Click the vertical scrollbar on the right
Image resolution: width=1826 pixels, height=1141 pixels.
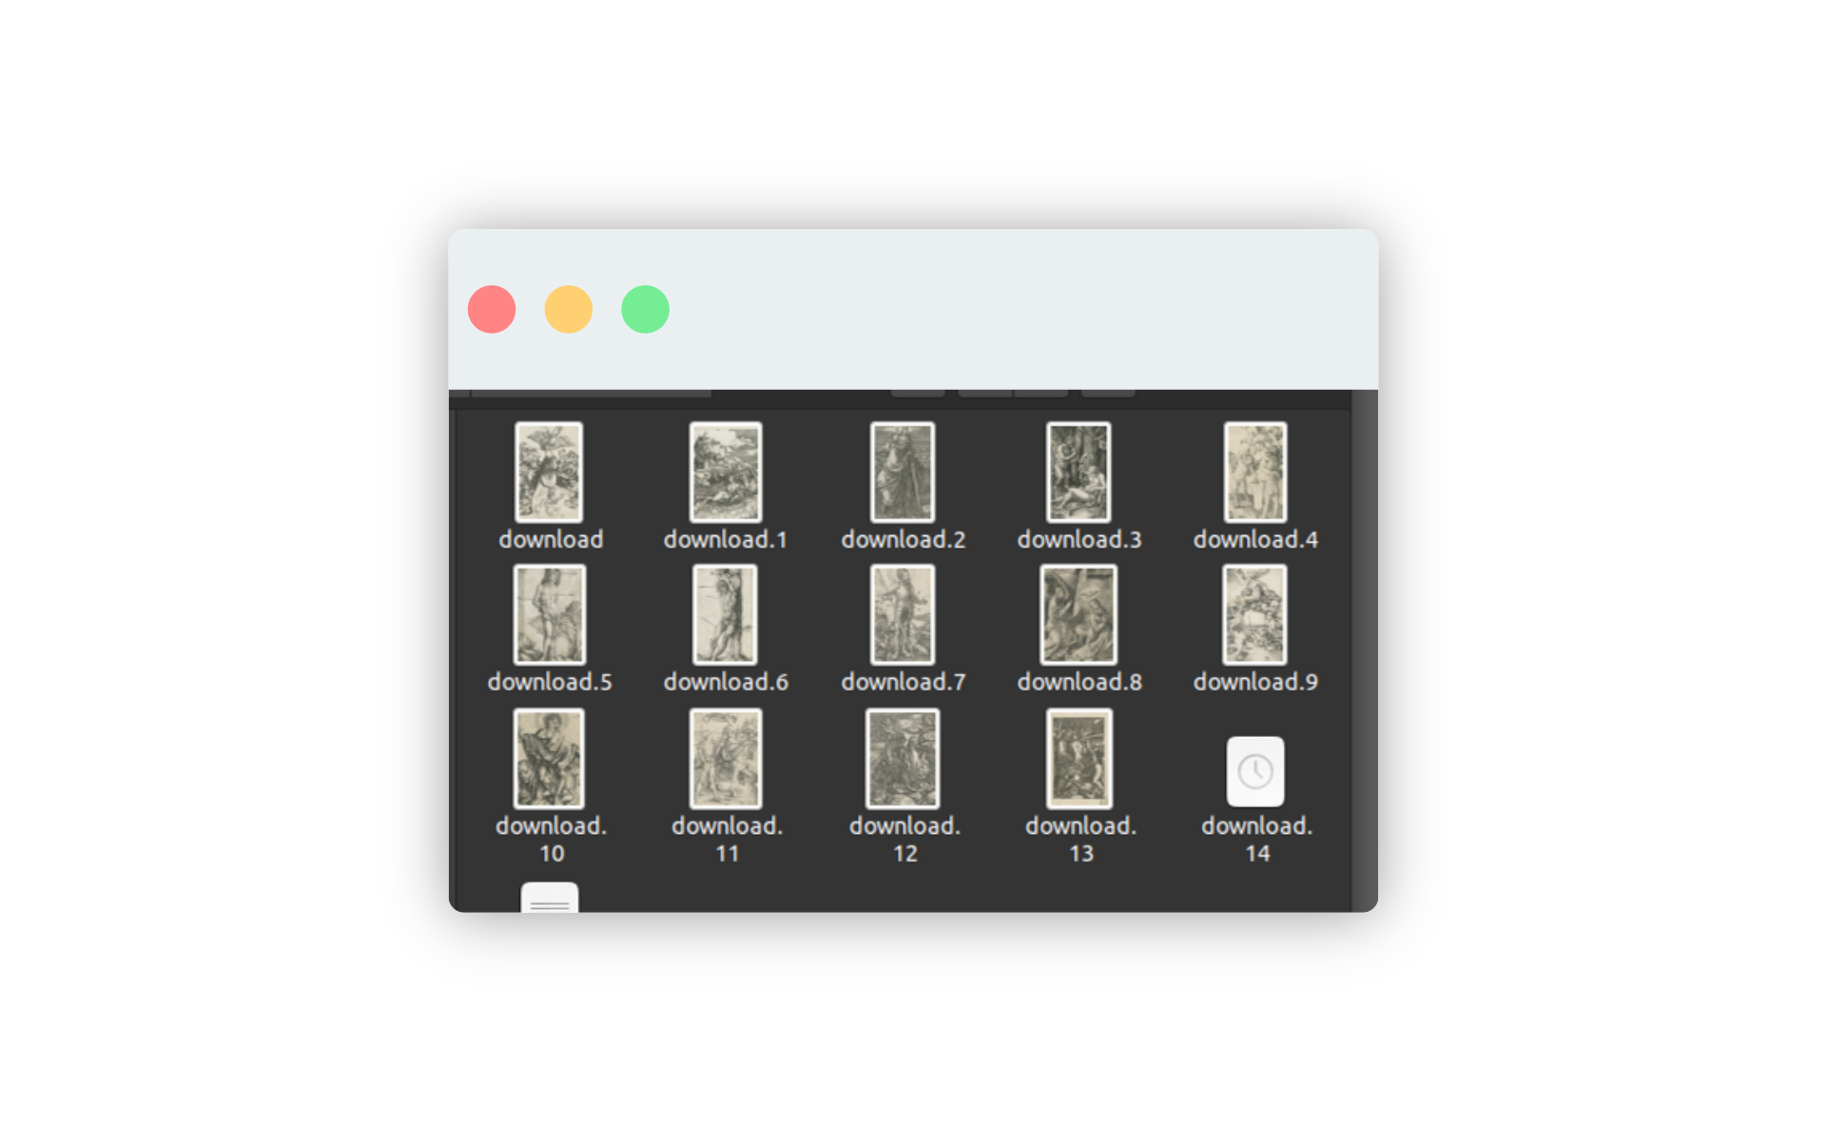[1365, 650]
